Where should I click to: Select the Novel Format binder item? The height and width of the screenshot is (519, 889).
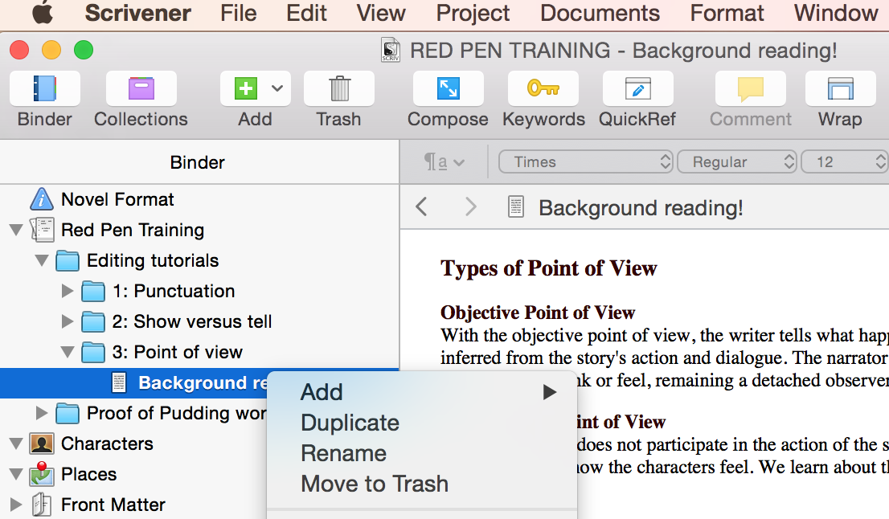click(x=117, y=199)
